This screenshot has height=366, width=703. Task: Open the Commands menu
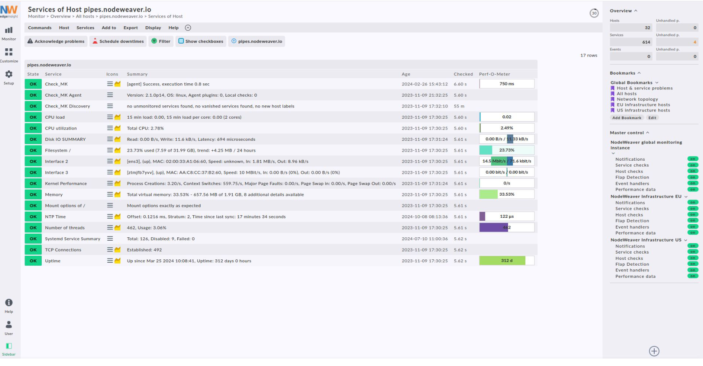tap(40, 28)
